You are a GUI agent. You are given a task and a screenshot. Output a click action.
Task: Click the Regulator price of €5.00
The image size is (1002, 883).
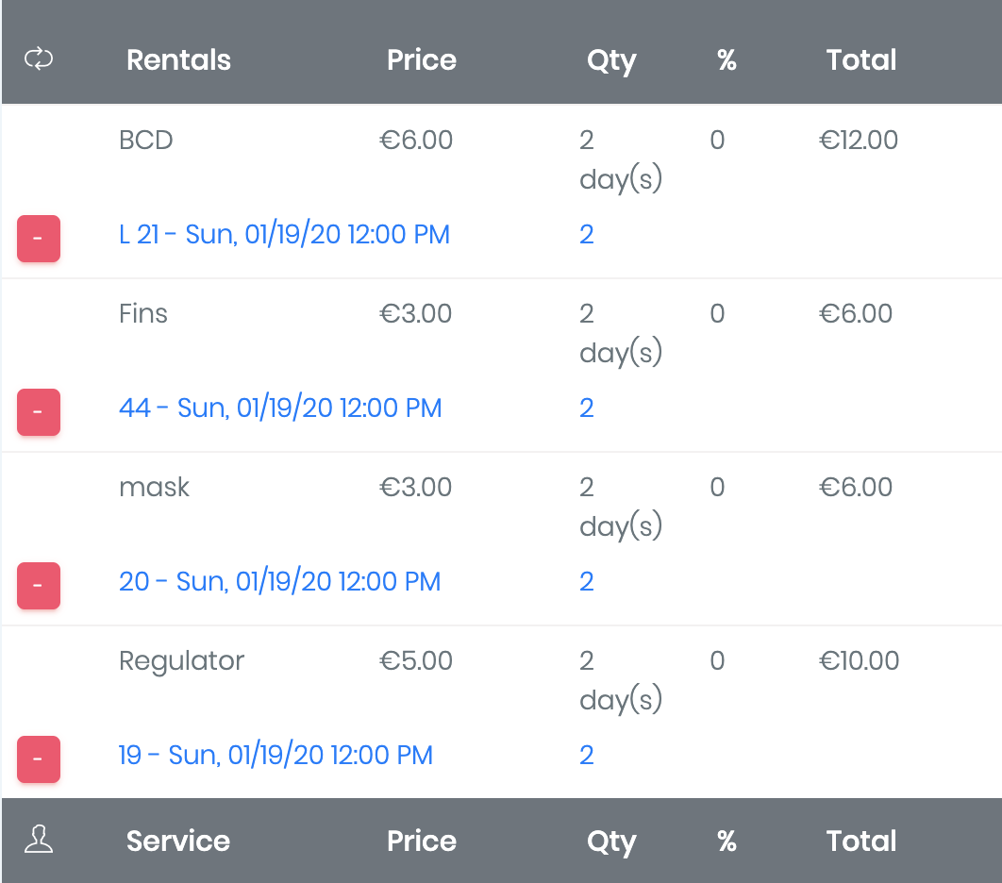coord(416,660)
